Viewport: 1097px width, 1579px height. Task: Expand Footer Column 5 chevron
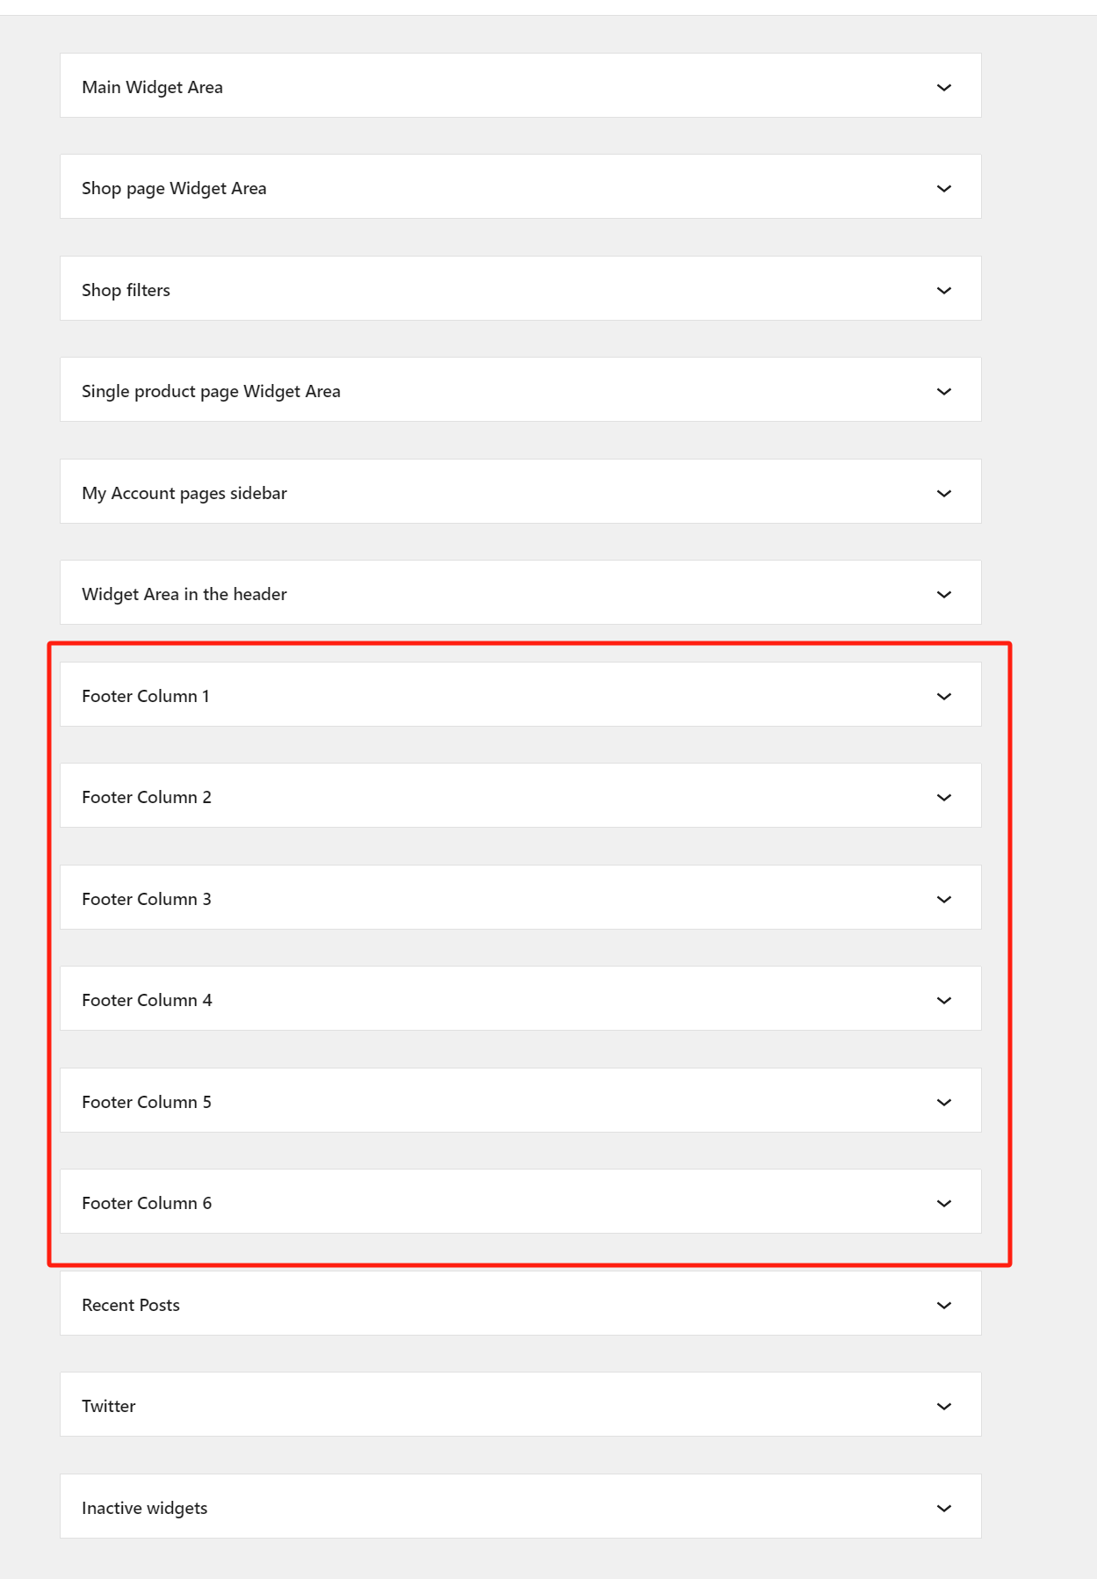pyautogui.click(x=944, y=1102)
